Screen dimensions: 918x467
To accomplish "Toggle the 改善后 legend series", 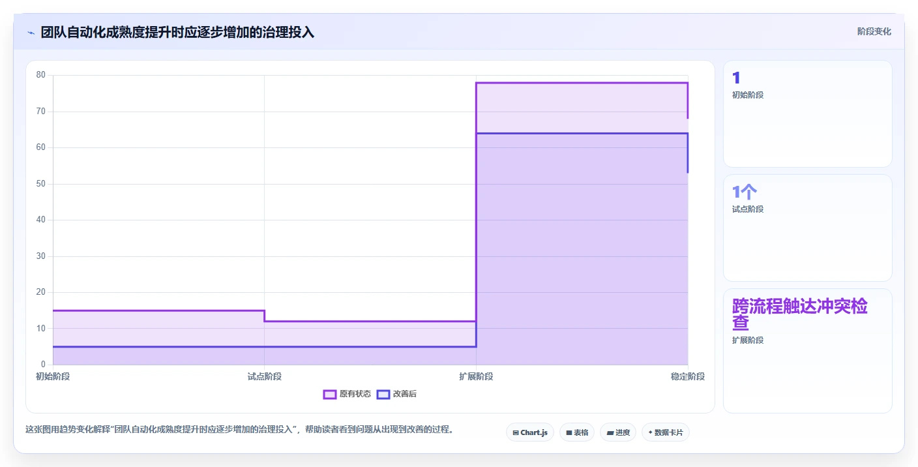I will tap(396, 394).
